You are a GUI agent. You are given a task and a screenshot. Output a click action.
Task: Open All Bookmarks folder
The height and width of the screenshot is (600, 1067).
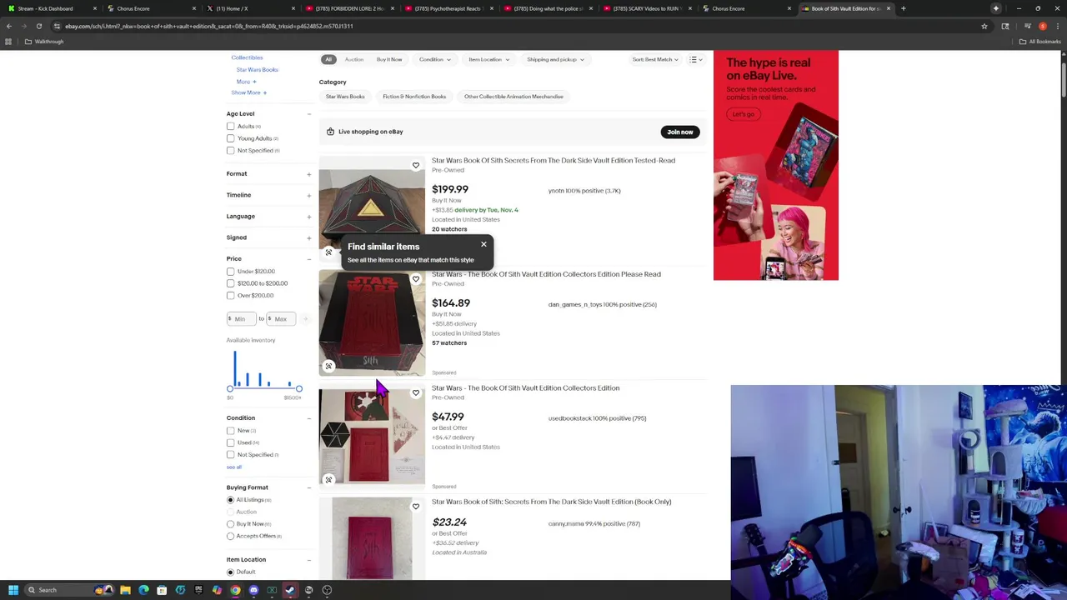pos(1040,42)
